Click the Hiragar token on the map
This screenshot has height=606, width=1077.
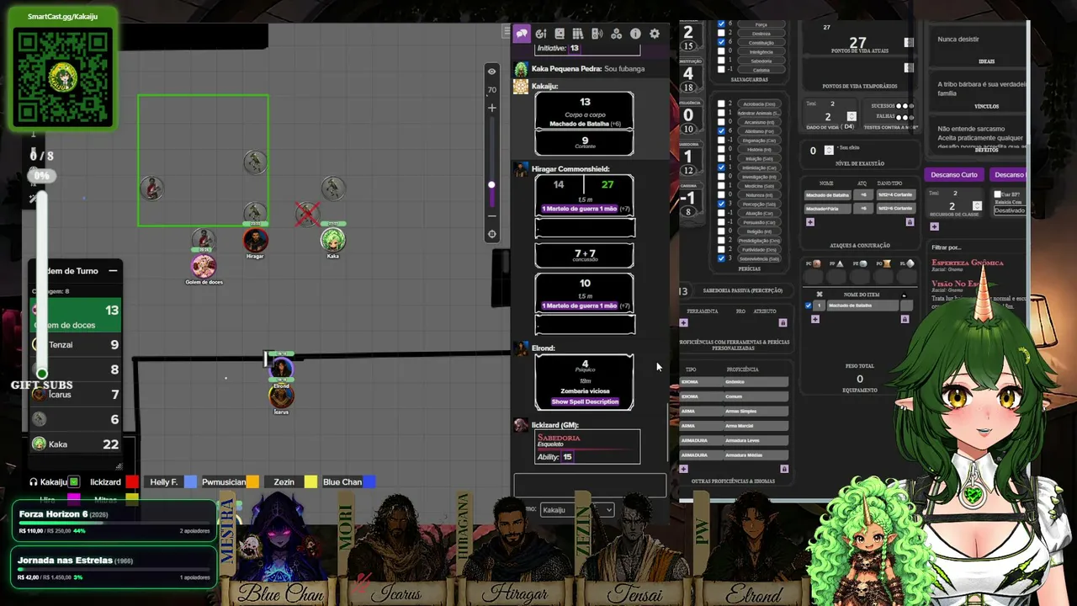[x=256, y=241]
